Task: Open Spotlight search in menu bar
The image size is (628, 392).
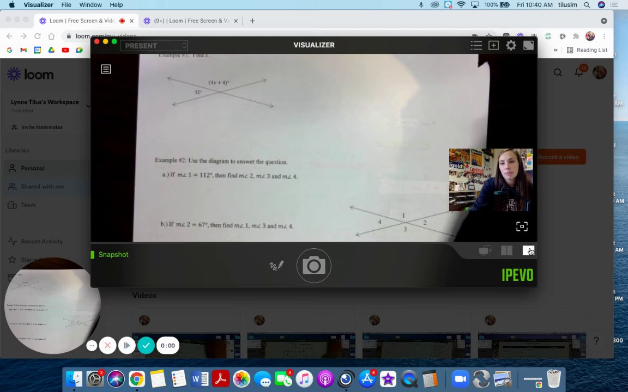Action: [587, 5]
